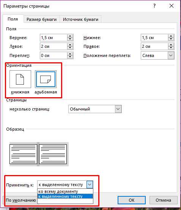
Task: Decrease the Нижнее margin value
Action: click(x=171, y=39)
